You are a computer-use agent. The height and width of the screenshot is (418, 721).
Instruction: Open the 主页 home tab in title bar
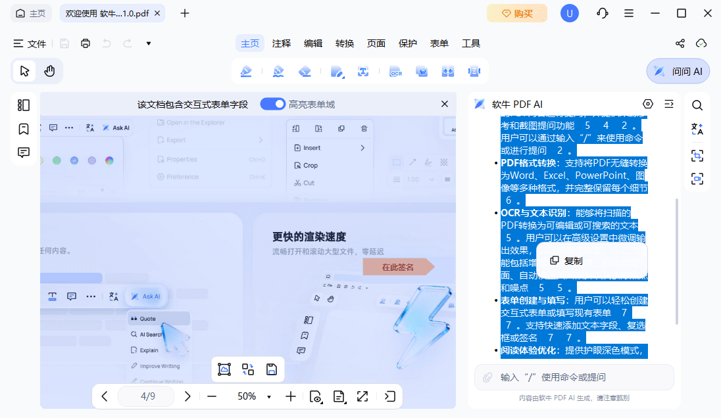click(32, 13)
